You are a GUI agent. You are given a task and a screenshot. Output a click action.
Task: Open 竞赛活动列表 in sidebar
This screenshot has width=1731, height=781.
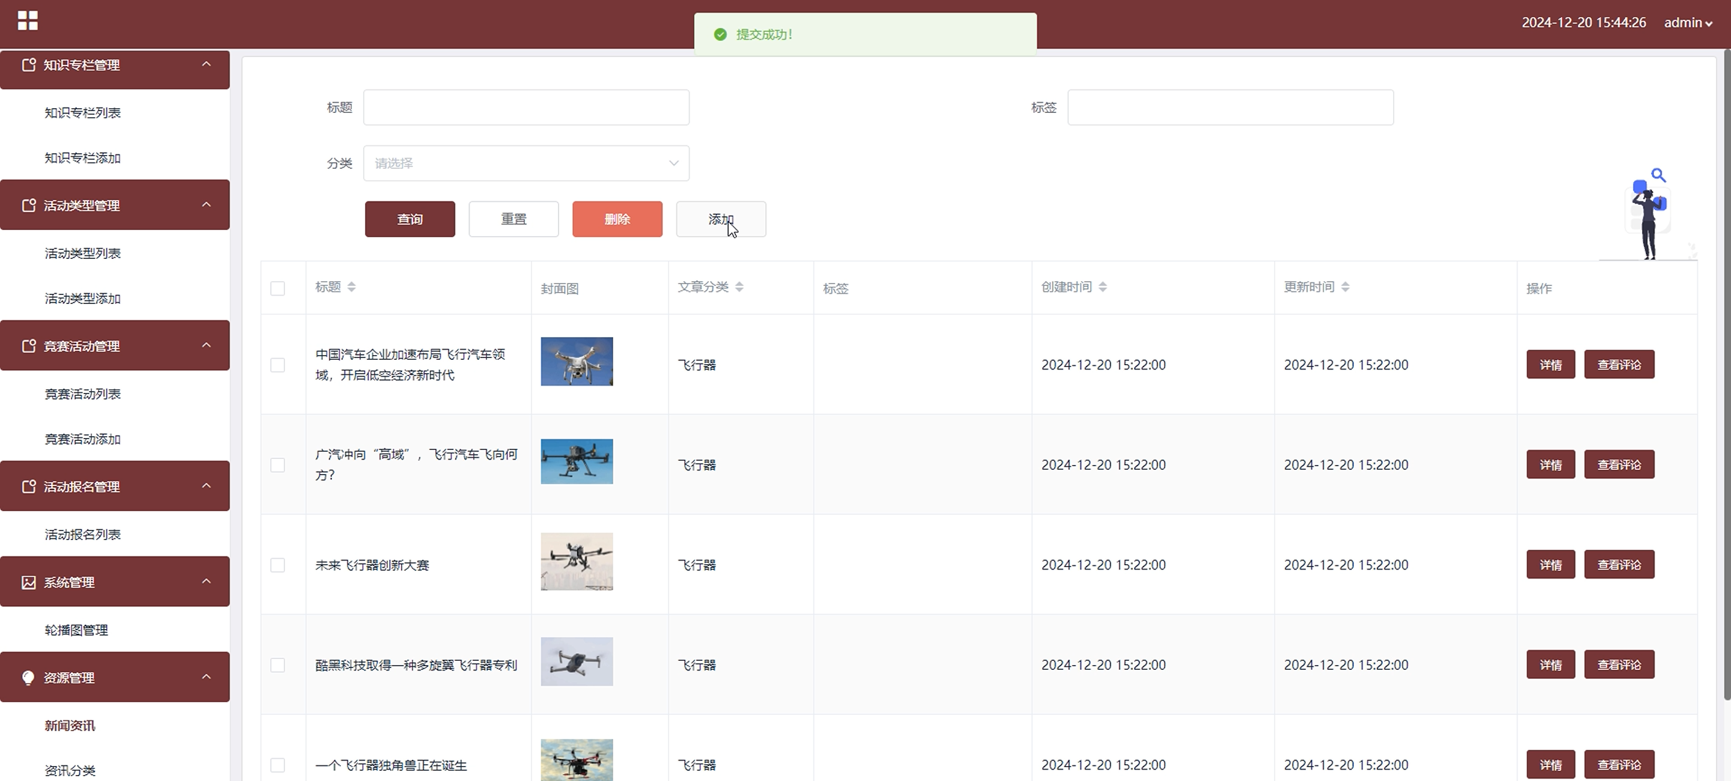(82, 394)
